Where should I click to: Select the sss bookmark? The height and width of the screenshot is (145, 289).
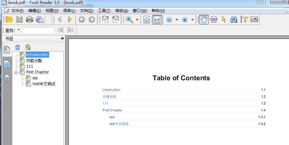(x=35, y=78)
